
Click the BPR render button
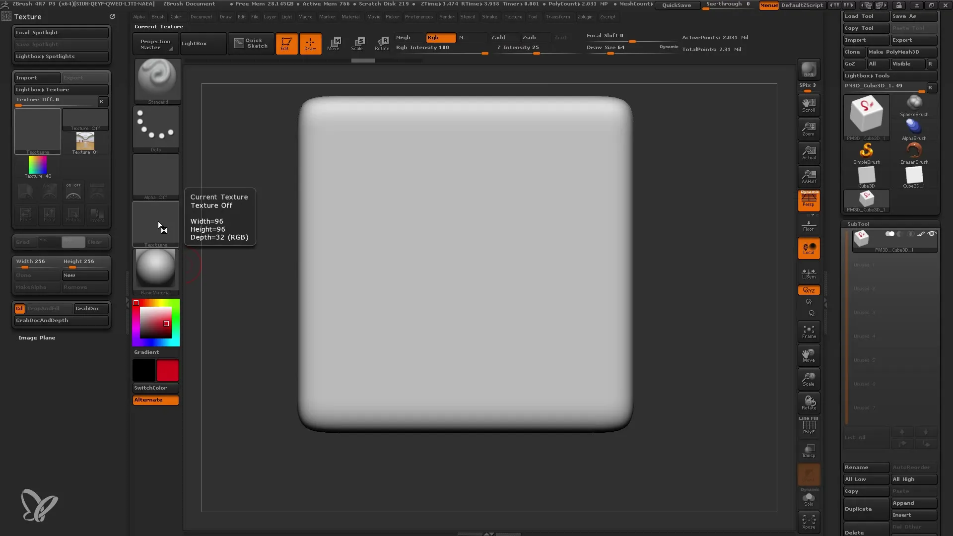809,69
